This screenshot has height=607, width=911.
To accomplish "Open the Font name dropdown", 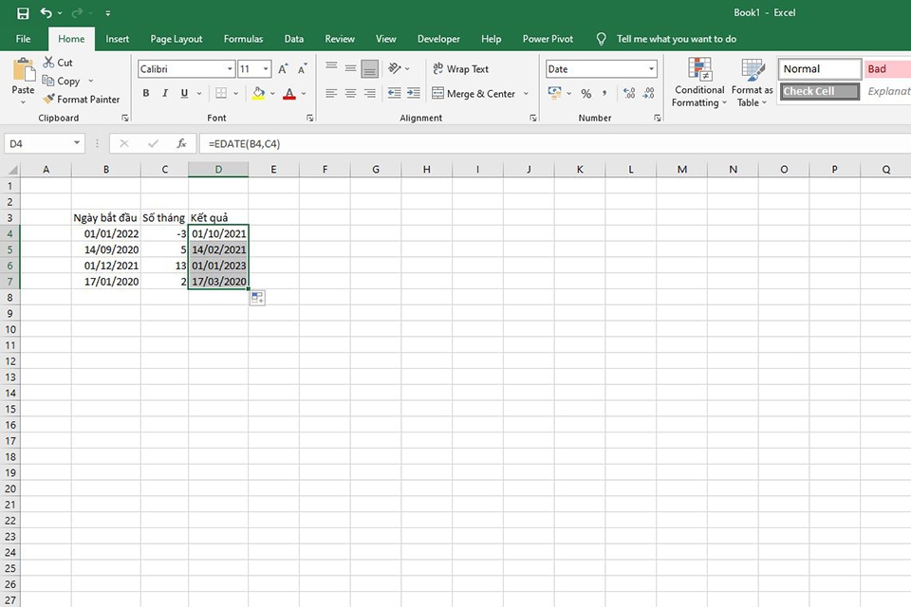I will [229, 68].
